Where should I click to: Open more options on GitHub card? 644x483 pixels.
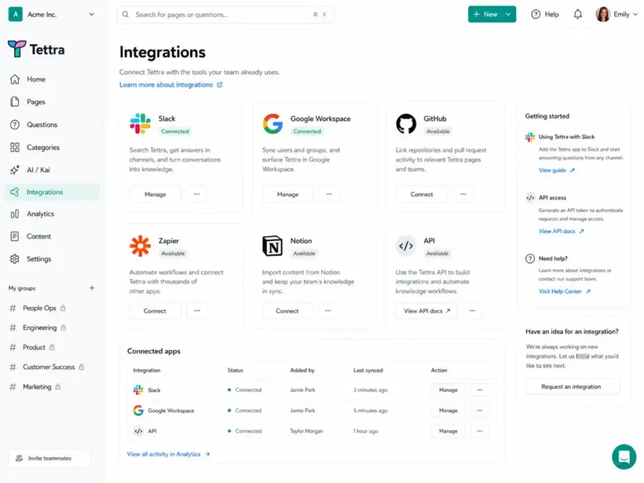(x=464, y=194)
